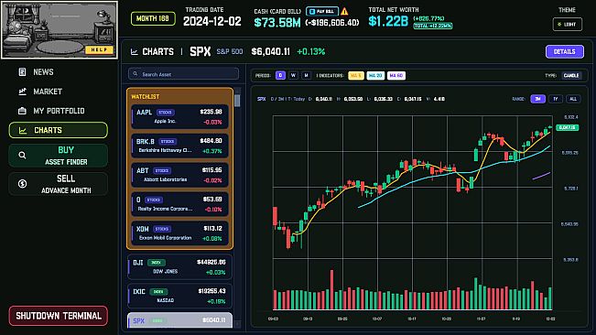Click the bedroom pixel-art thumbnail
The image size is (596, 335).
[60, 30]
